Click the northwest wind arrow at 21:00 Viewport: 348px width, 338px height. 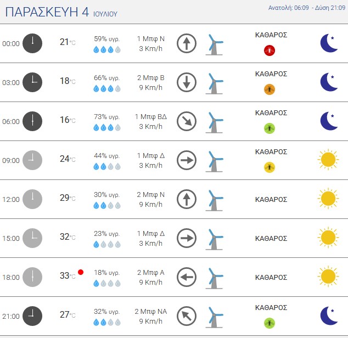187,316
